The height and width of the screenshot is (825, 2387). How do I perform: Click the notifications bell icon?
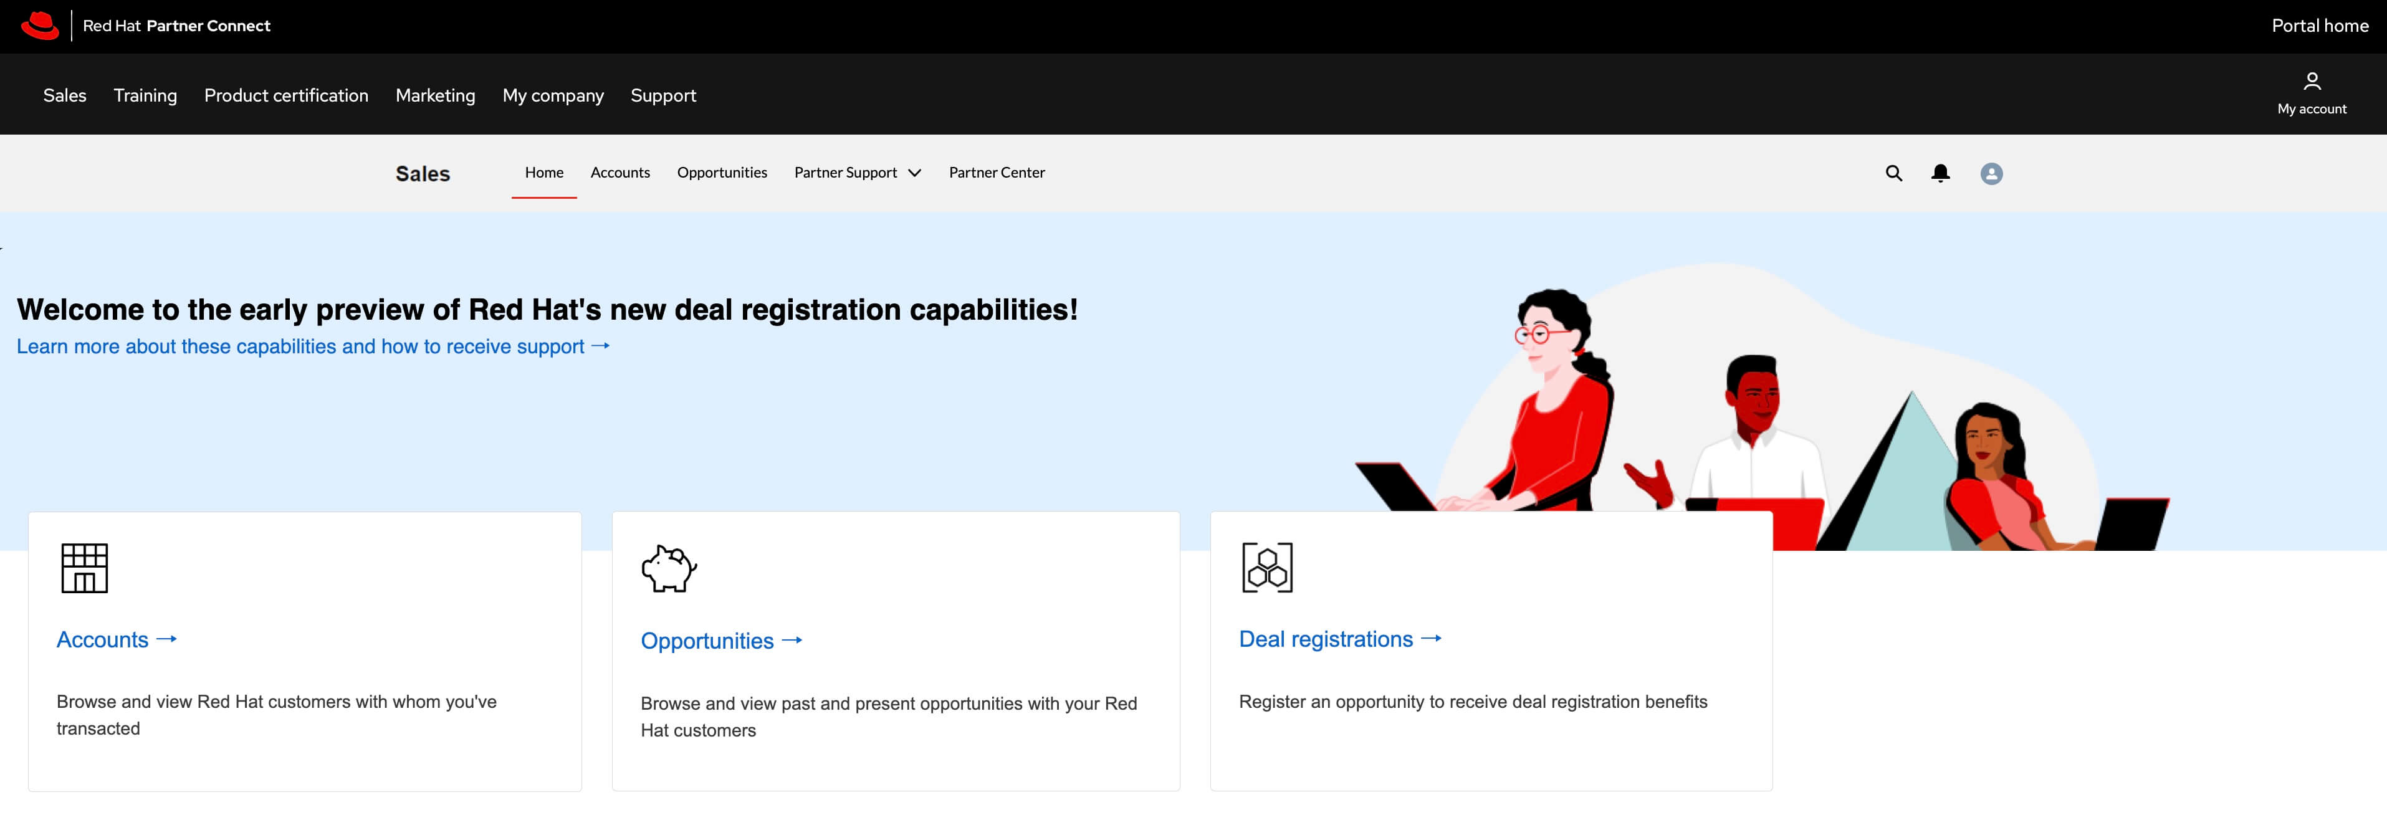[x=1940, y=173]
